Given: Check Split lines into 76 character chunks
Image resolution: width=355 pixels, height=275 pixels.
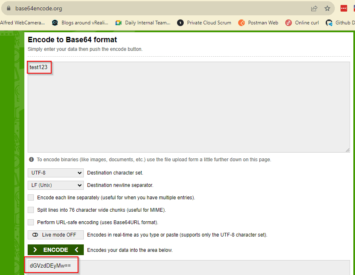Looking at the screenshot, I should 31,210.
